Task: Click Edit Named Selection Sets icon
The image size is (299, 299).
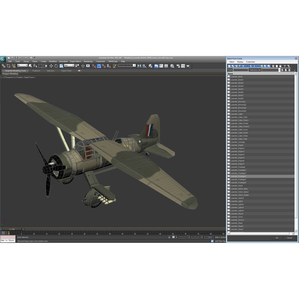Action: pos(115,66)
